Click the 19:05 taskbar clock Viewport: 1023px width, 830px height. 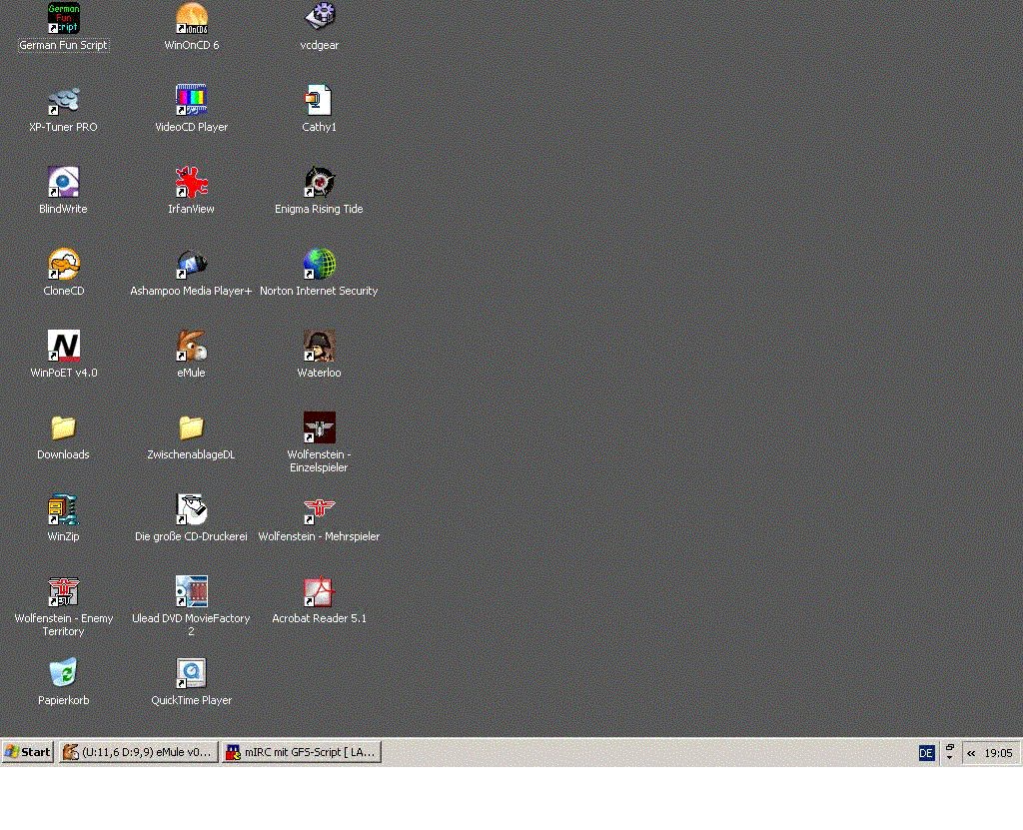pos(998,753)
